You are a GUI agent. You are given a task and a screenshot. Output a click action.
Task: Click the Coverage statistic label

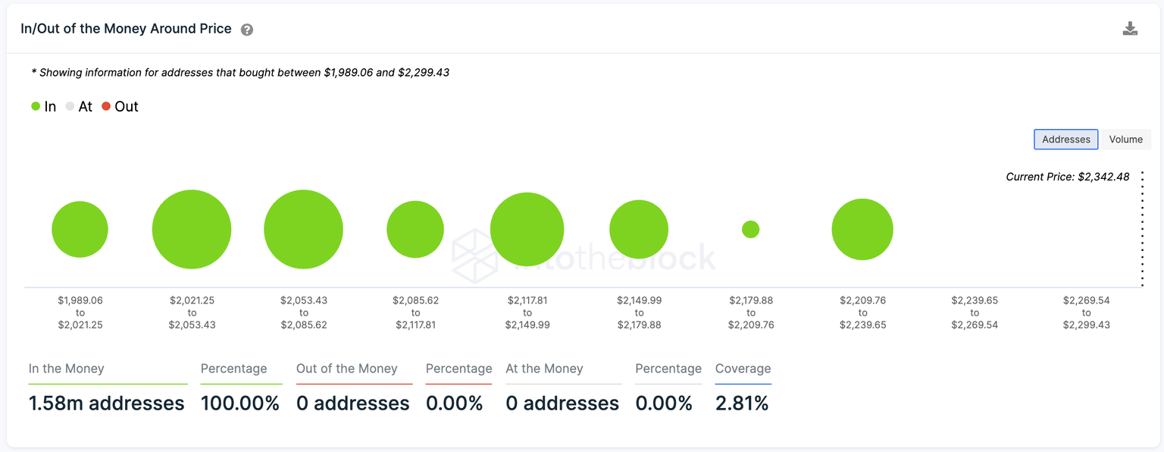tap(743, 369)
